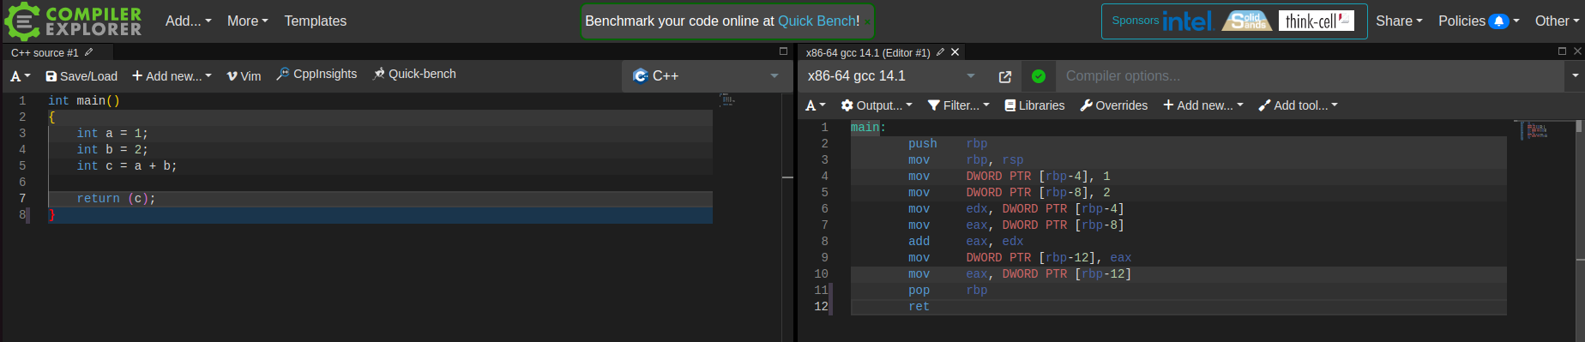Click the 'push rbp' assembly line
The height and width of the screenshot is (342, 1585).
point(948,144)
